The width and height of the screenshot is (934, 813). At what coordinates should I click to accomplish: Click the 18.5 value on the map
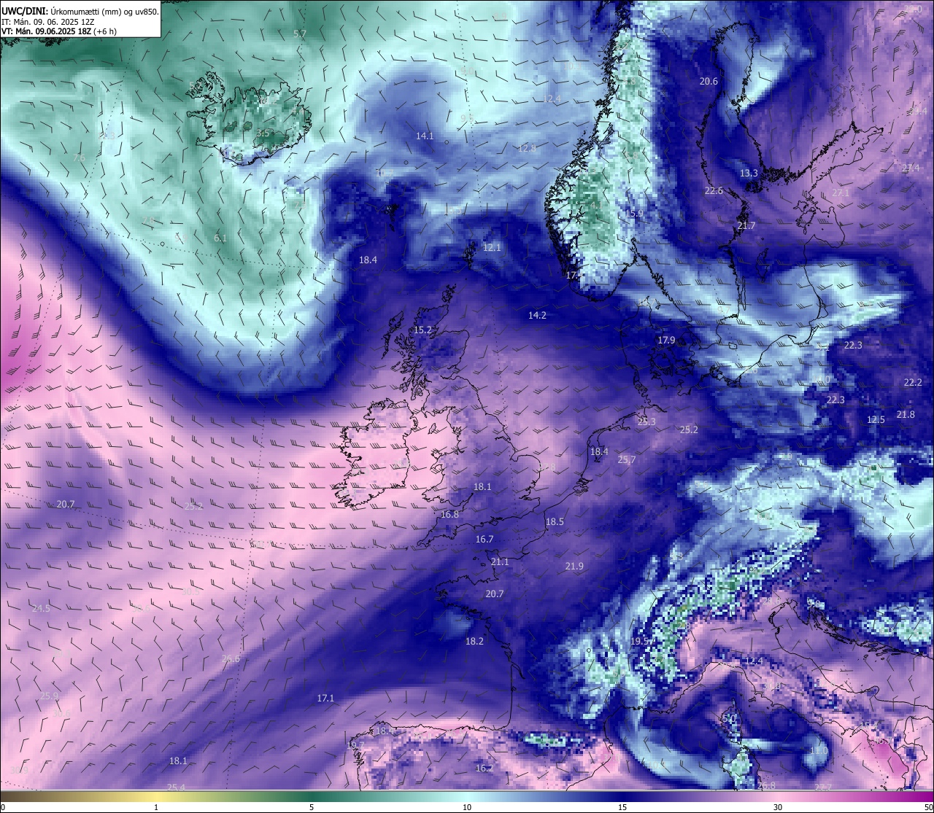coord(555,521)
